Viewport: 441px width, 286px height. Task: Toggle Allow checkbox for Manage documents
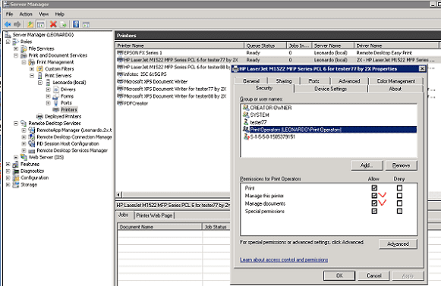(x=374, y=203)
